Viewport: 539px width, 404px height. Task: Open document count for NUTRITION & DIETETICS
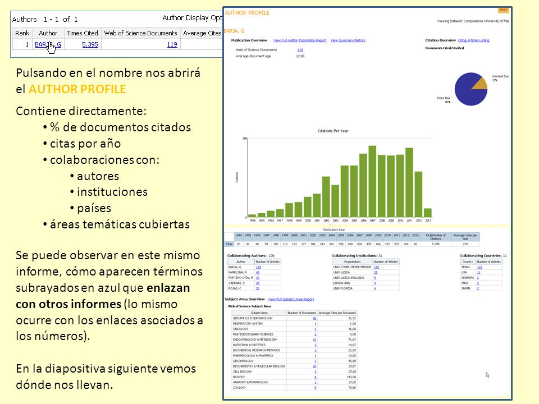pyautogui.click(x=315, y=345)
